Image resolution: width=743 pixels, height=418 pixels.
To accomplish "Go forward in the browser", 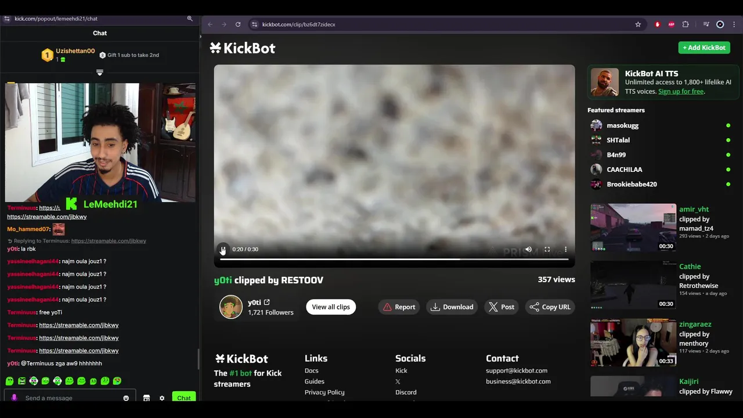I will click(x=224, y=24).
